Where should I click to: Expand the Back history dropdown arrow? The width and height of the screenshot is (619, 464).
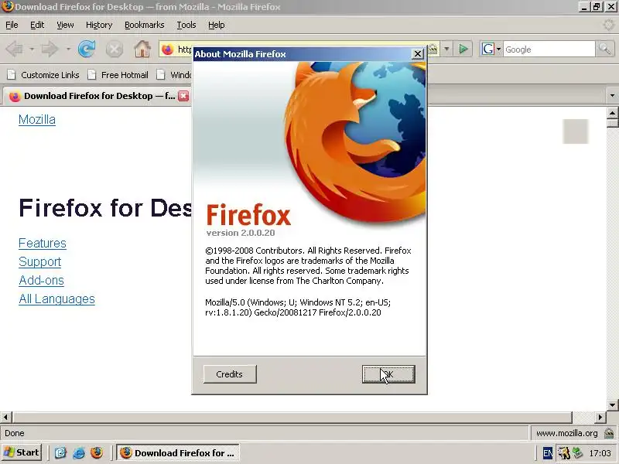tap(32, 49)
